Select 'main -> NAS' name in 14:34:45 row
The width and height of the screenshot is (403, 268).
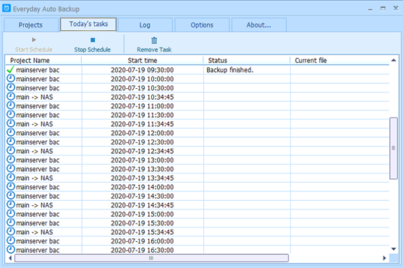(35, 205)
